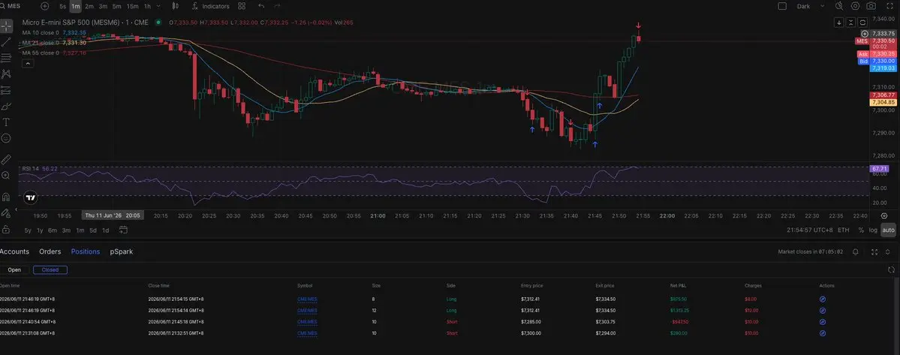This screenshot has width=900, height=355.
Task: Click the down-arrow button in chart corner
Action: tap(838, 23)
